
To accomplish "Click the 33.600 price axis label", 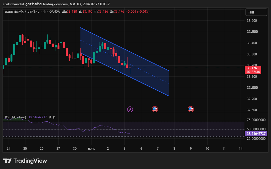I will (x=252, y=21).
